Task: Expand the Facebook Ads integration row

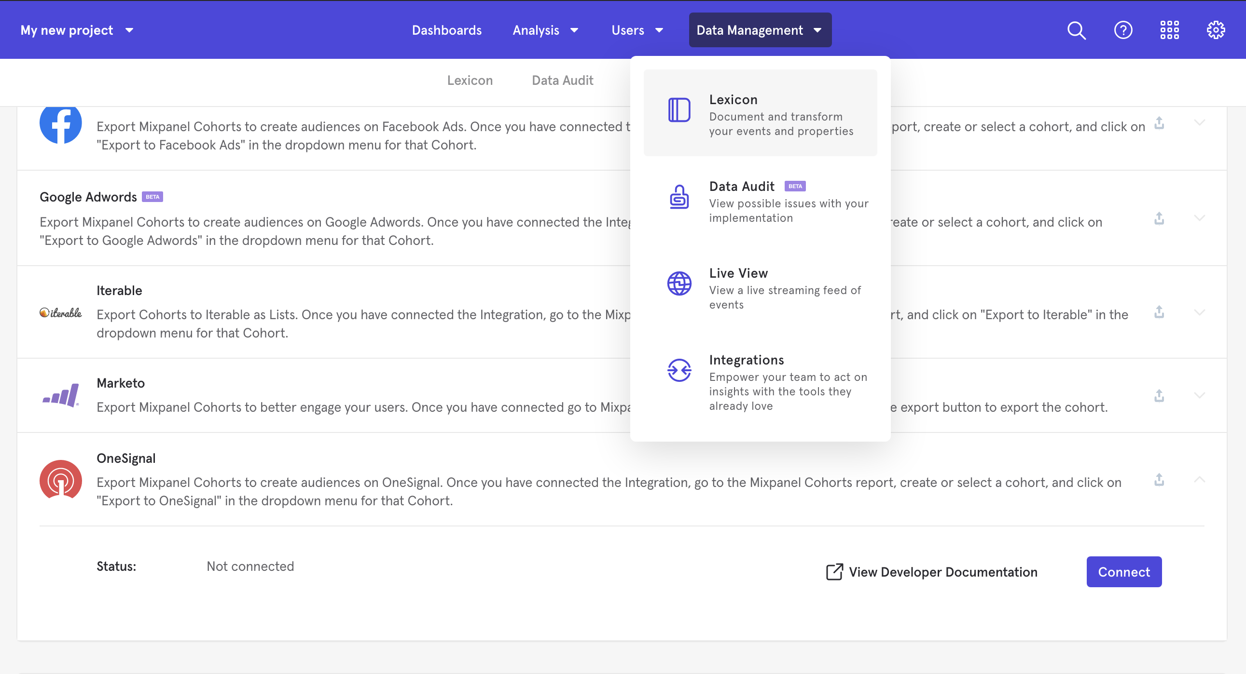Action: coord(1199,123)
